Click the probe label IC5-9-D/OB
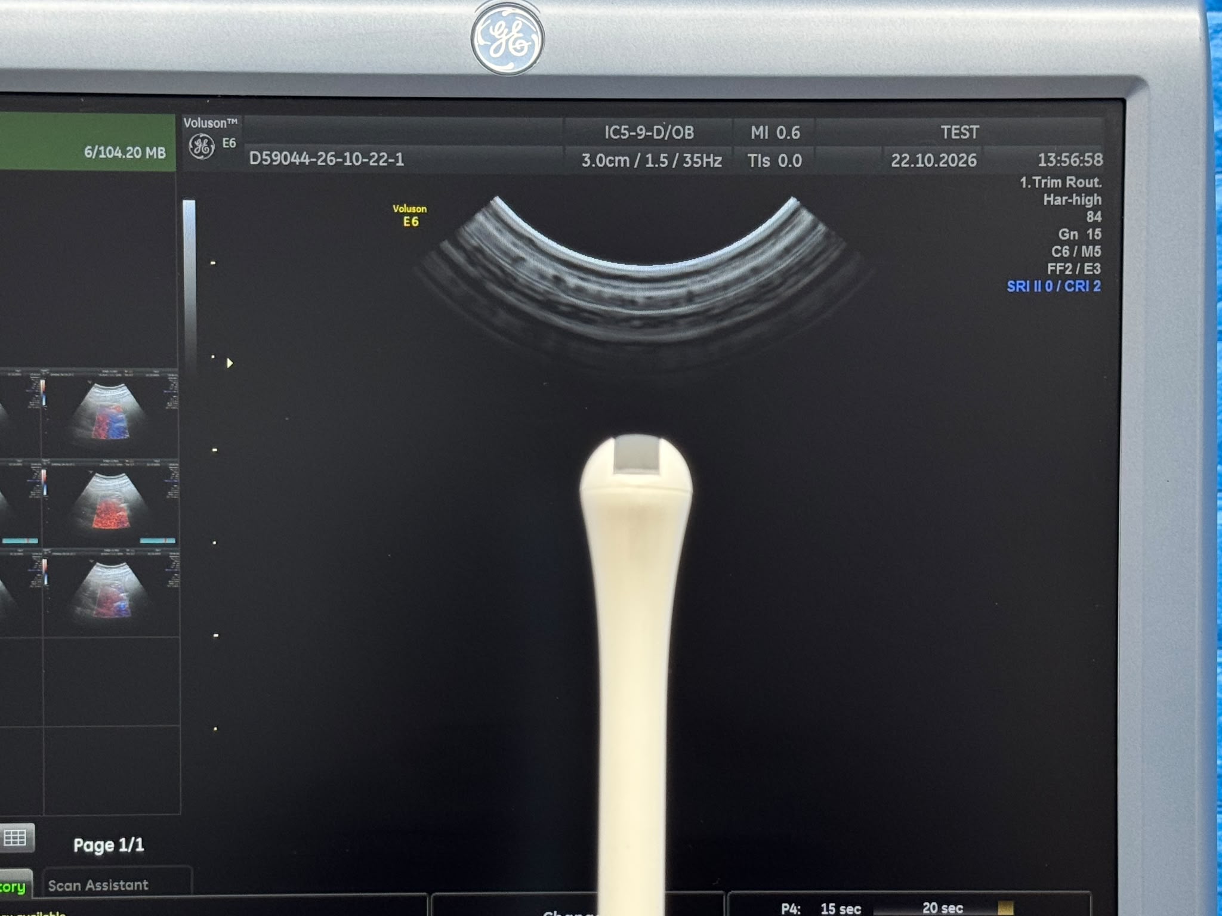1222x916 pixels. [x=649, y=132]
